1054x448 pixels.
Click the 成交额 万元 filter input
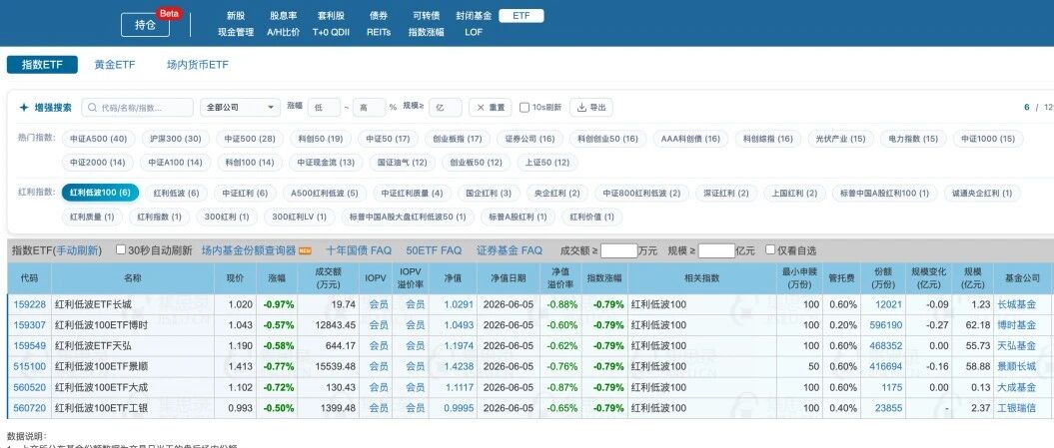point(618,250)
